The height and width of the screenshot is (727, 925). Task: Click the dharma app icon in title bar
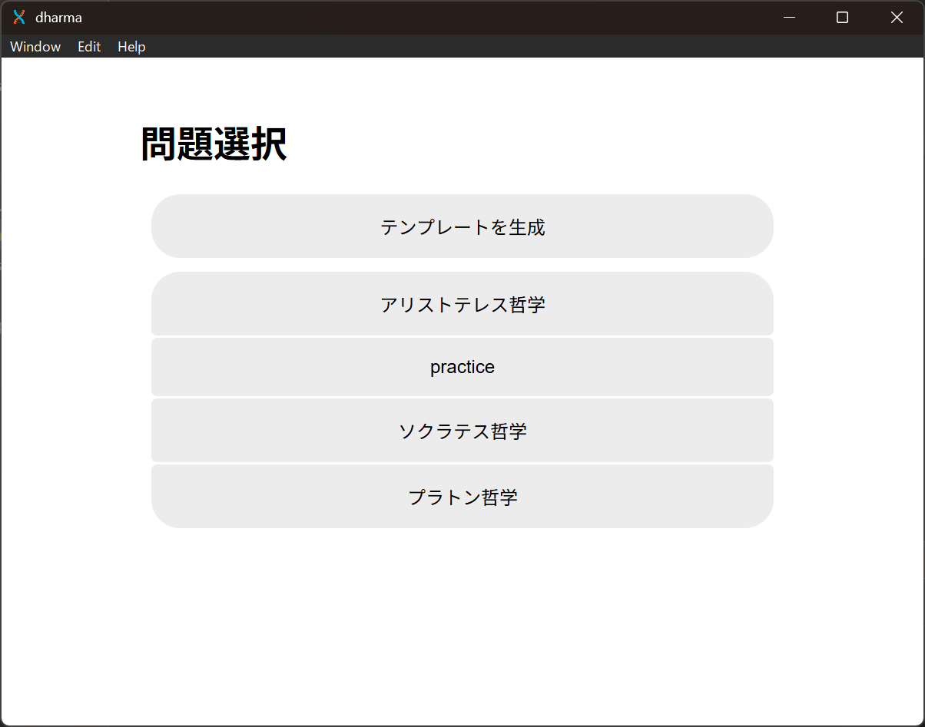pos(19,18)
